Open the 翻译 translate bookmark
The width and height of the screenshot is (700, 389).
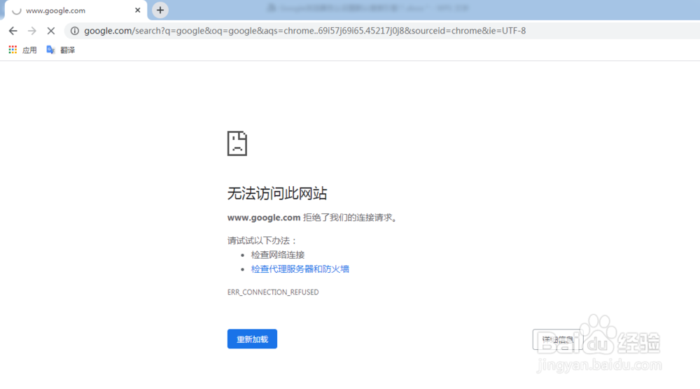click(61, 50)
